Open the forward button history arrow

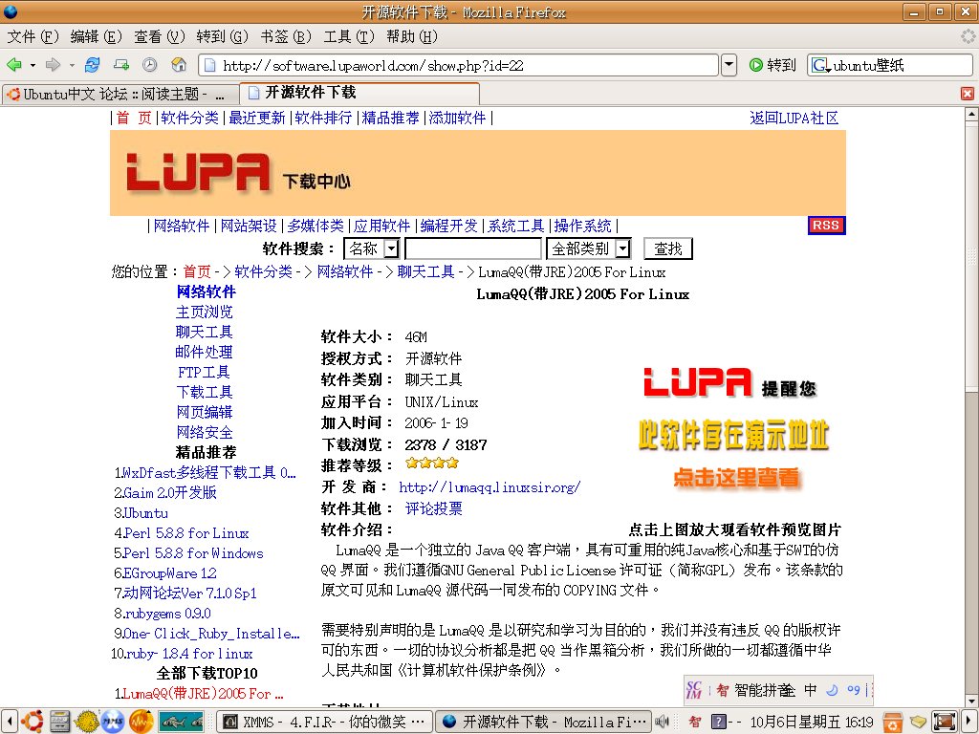(x=72, y=65)
